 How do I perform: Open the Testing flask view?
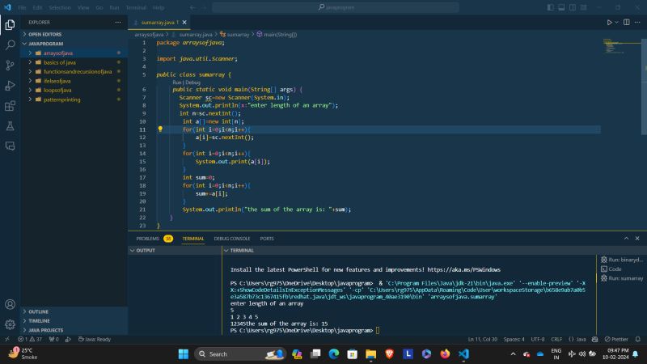[10, 126]
